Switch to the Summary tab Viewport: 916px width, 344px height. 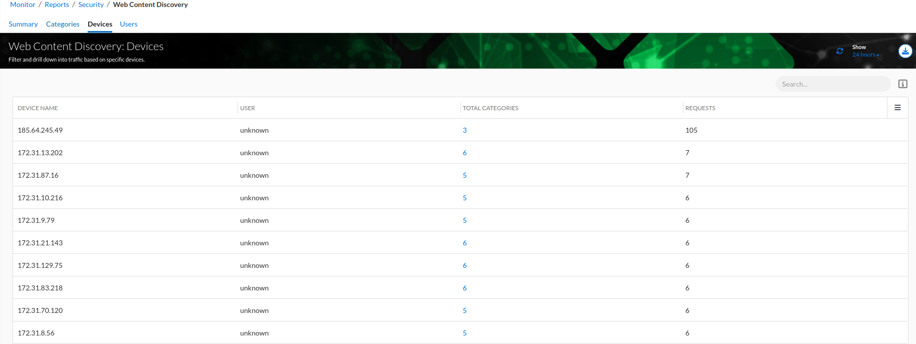tap(23, 24)
